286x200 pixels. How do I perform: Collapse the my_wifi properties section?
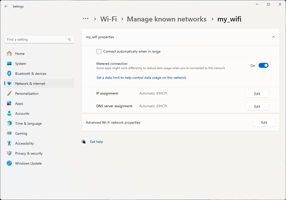pos(273,37)
